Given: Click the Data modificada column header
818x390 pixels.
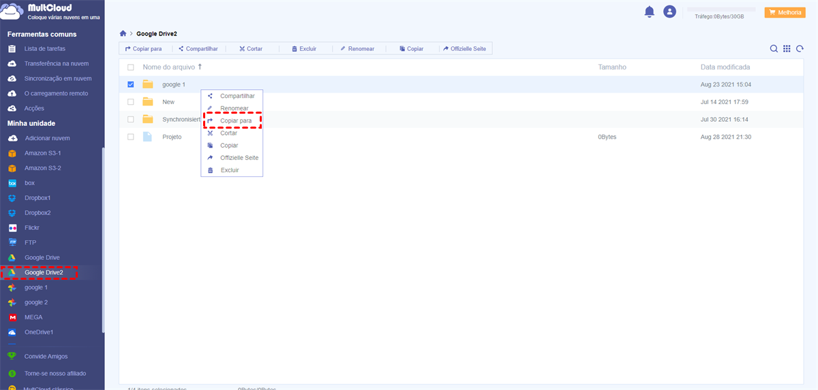Looking at the screenshot, I should (725, 67).
